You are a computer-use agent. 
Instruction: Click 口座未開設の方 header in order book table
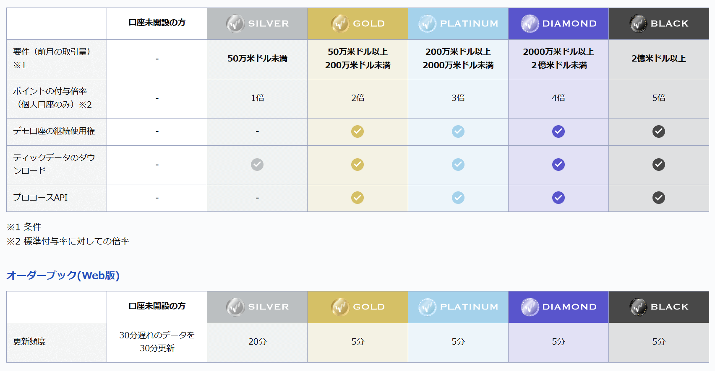[x=157, y=306]
